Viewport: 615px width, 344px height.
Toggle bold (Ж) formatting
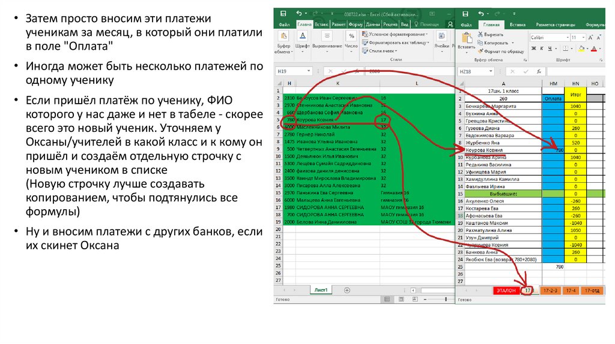pyautogui.click(x=534, y=48)
